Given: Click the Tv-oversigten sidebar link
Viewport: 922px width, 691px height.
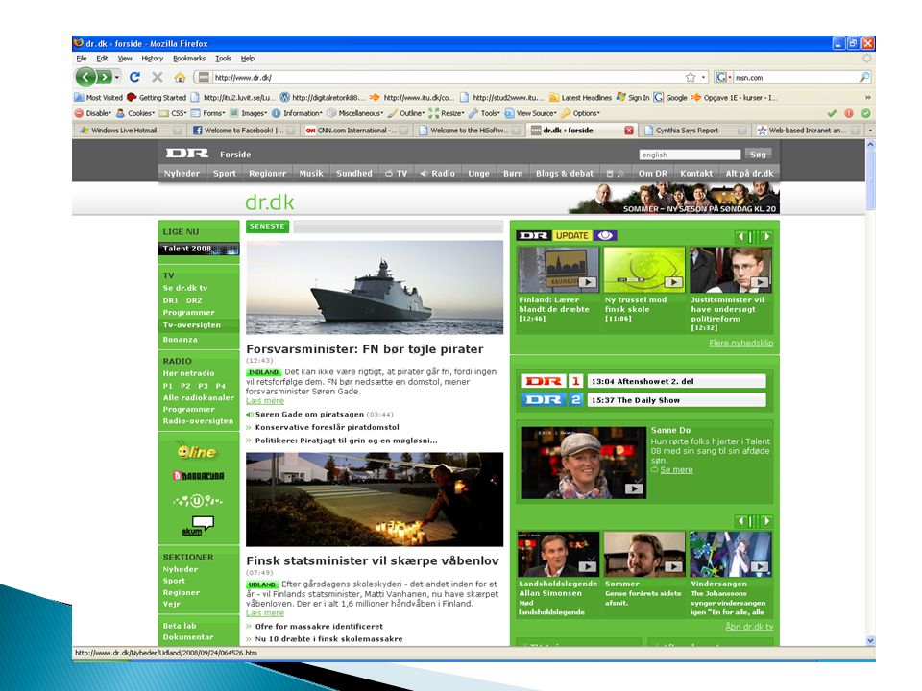Looking at the screenshot, I should tap(192, 325).
